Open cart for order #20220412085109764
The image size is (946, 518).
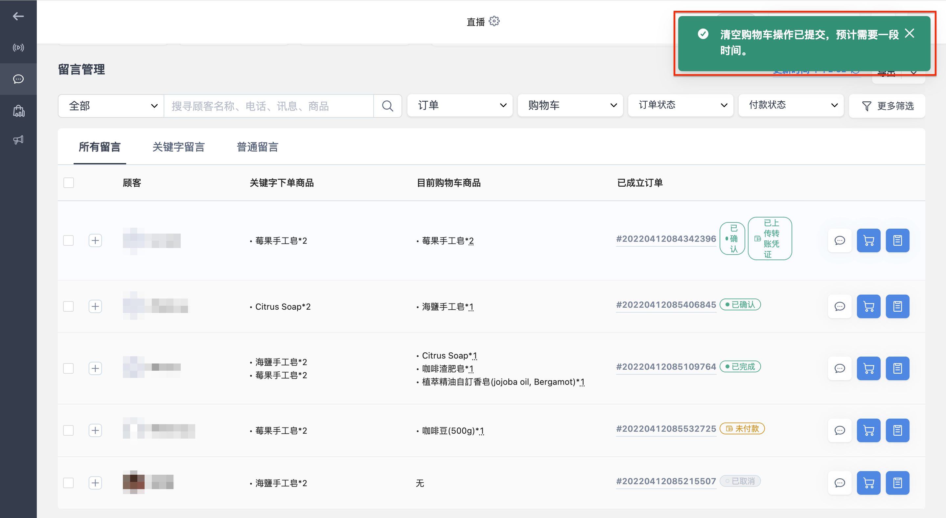coord(868,368)
